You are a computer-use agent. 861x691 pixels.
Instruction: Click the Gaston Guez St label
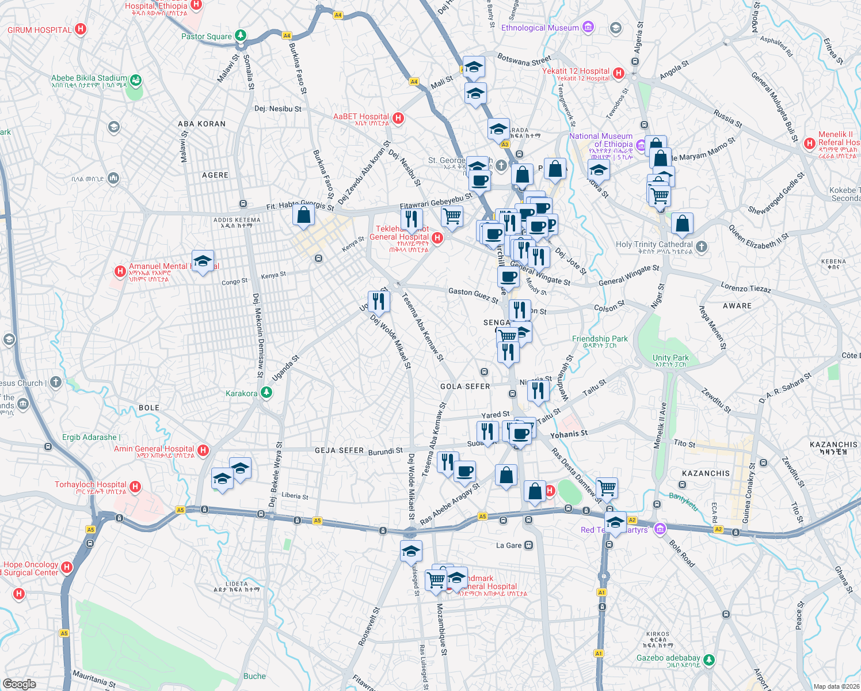[473, 295]
